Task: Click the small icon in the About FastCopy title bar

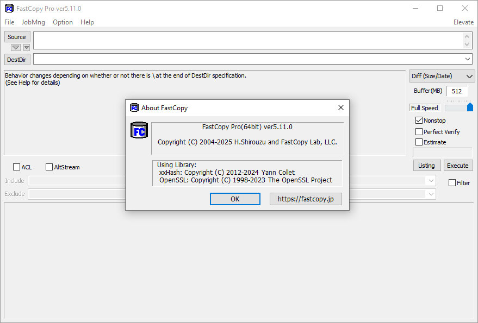Action: click(134, 107)
